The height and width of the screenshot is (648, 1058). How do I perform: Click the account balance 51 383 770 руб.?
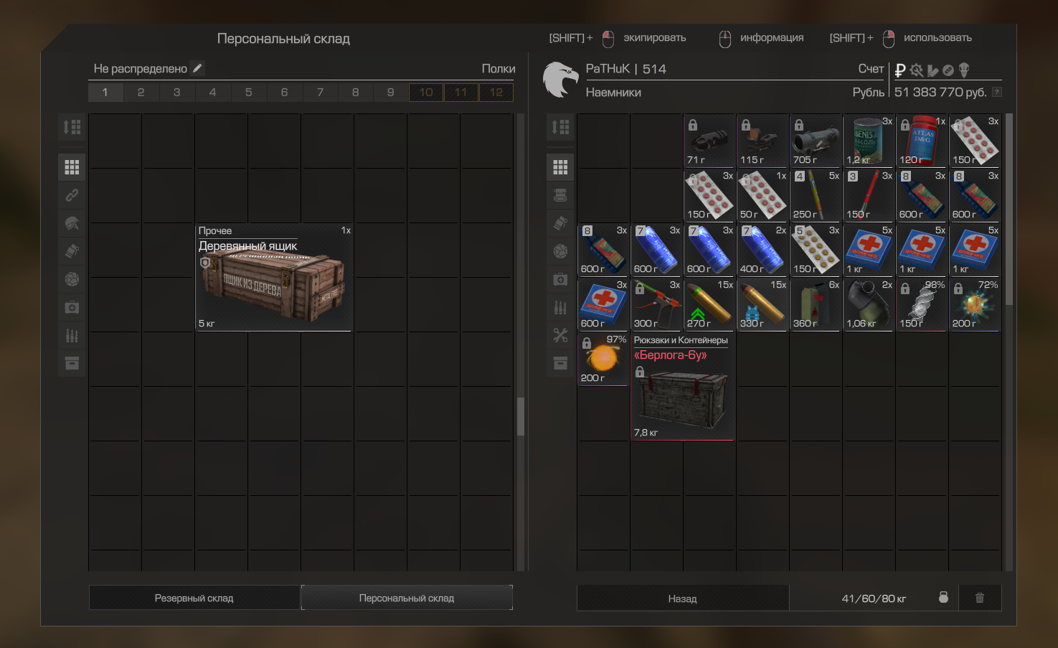coord(940,92)
